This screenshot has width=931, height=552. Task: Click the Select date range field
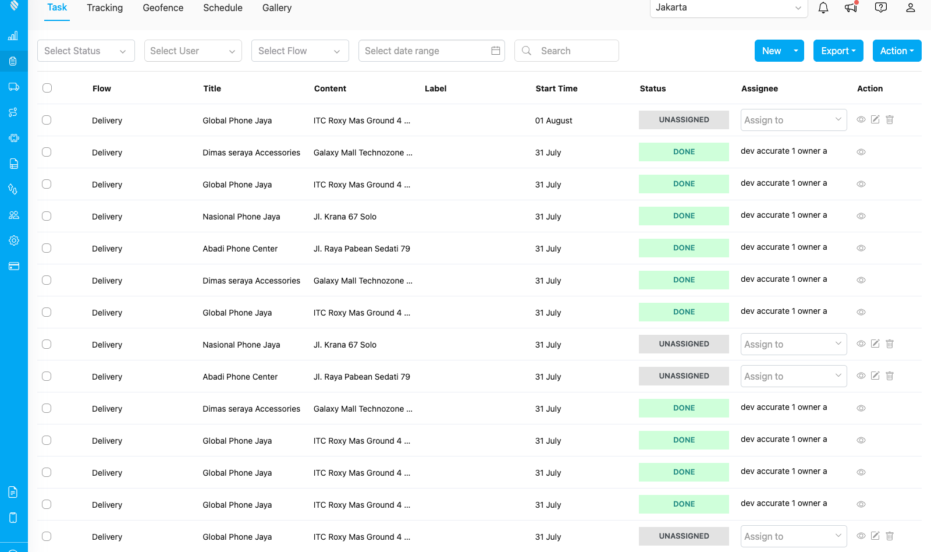(x=432, y=51)
